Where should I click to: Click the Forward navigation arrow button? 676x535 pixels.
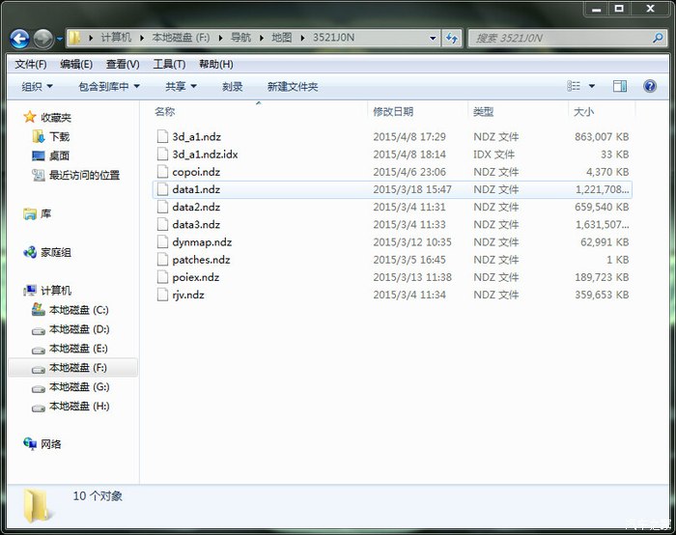click(x=43, y=39)
